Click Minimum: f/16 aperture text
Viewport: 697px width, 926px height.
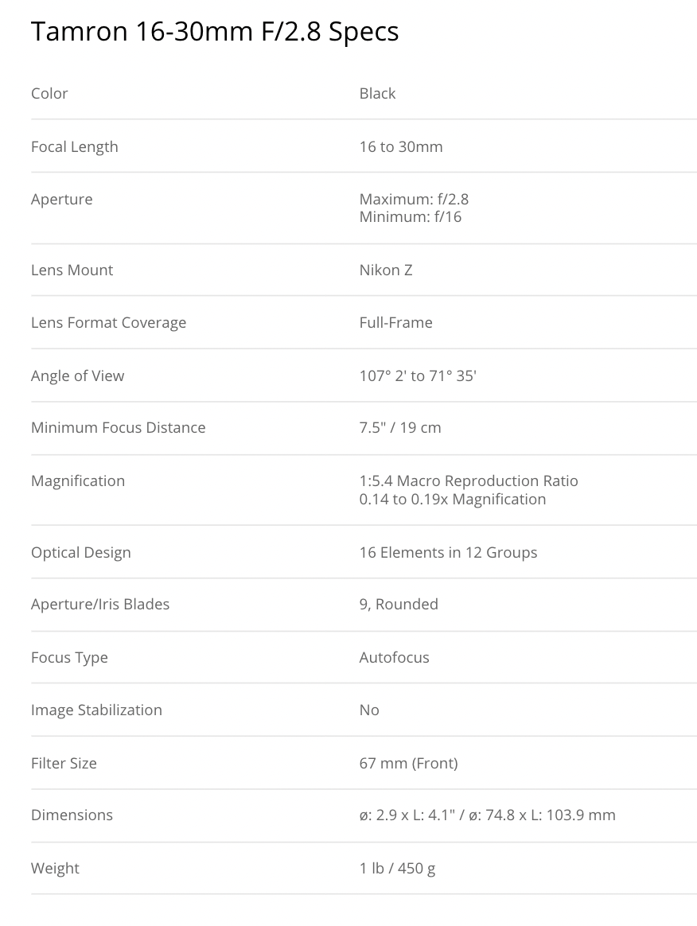[x=410, y=216]
